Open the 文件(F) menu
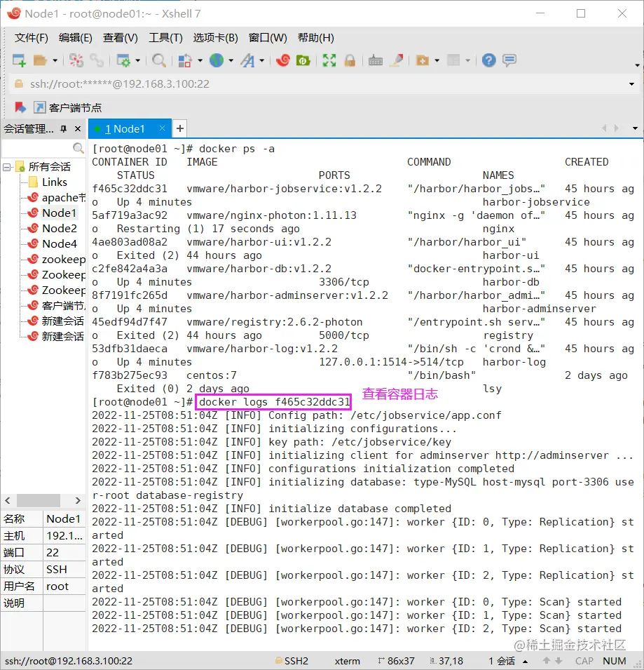644x670 pixels. [31, 38]
